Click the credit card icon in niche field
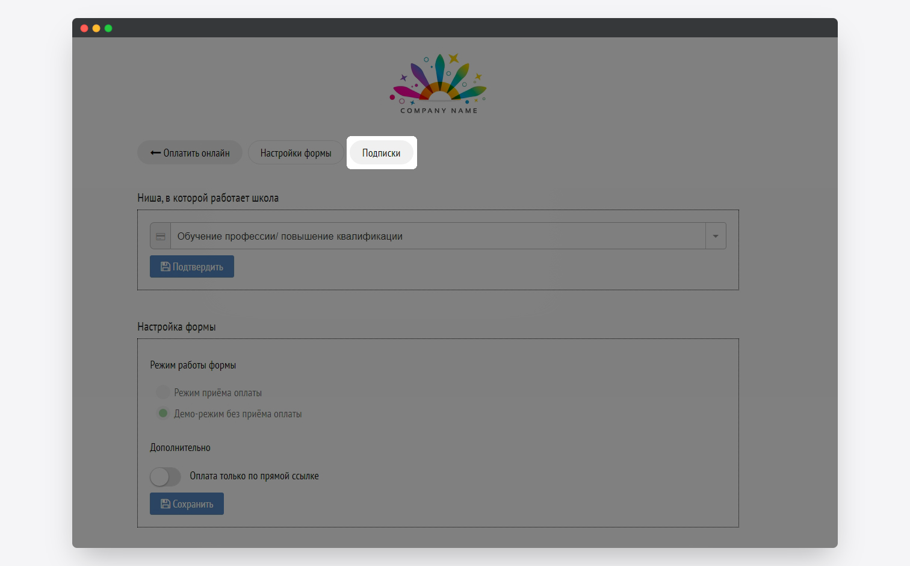This screenshot has height=566, width=910. coord(161,236)
